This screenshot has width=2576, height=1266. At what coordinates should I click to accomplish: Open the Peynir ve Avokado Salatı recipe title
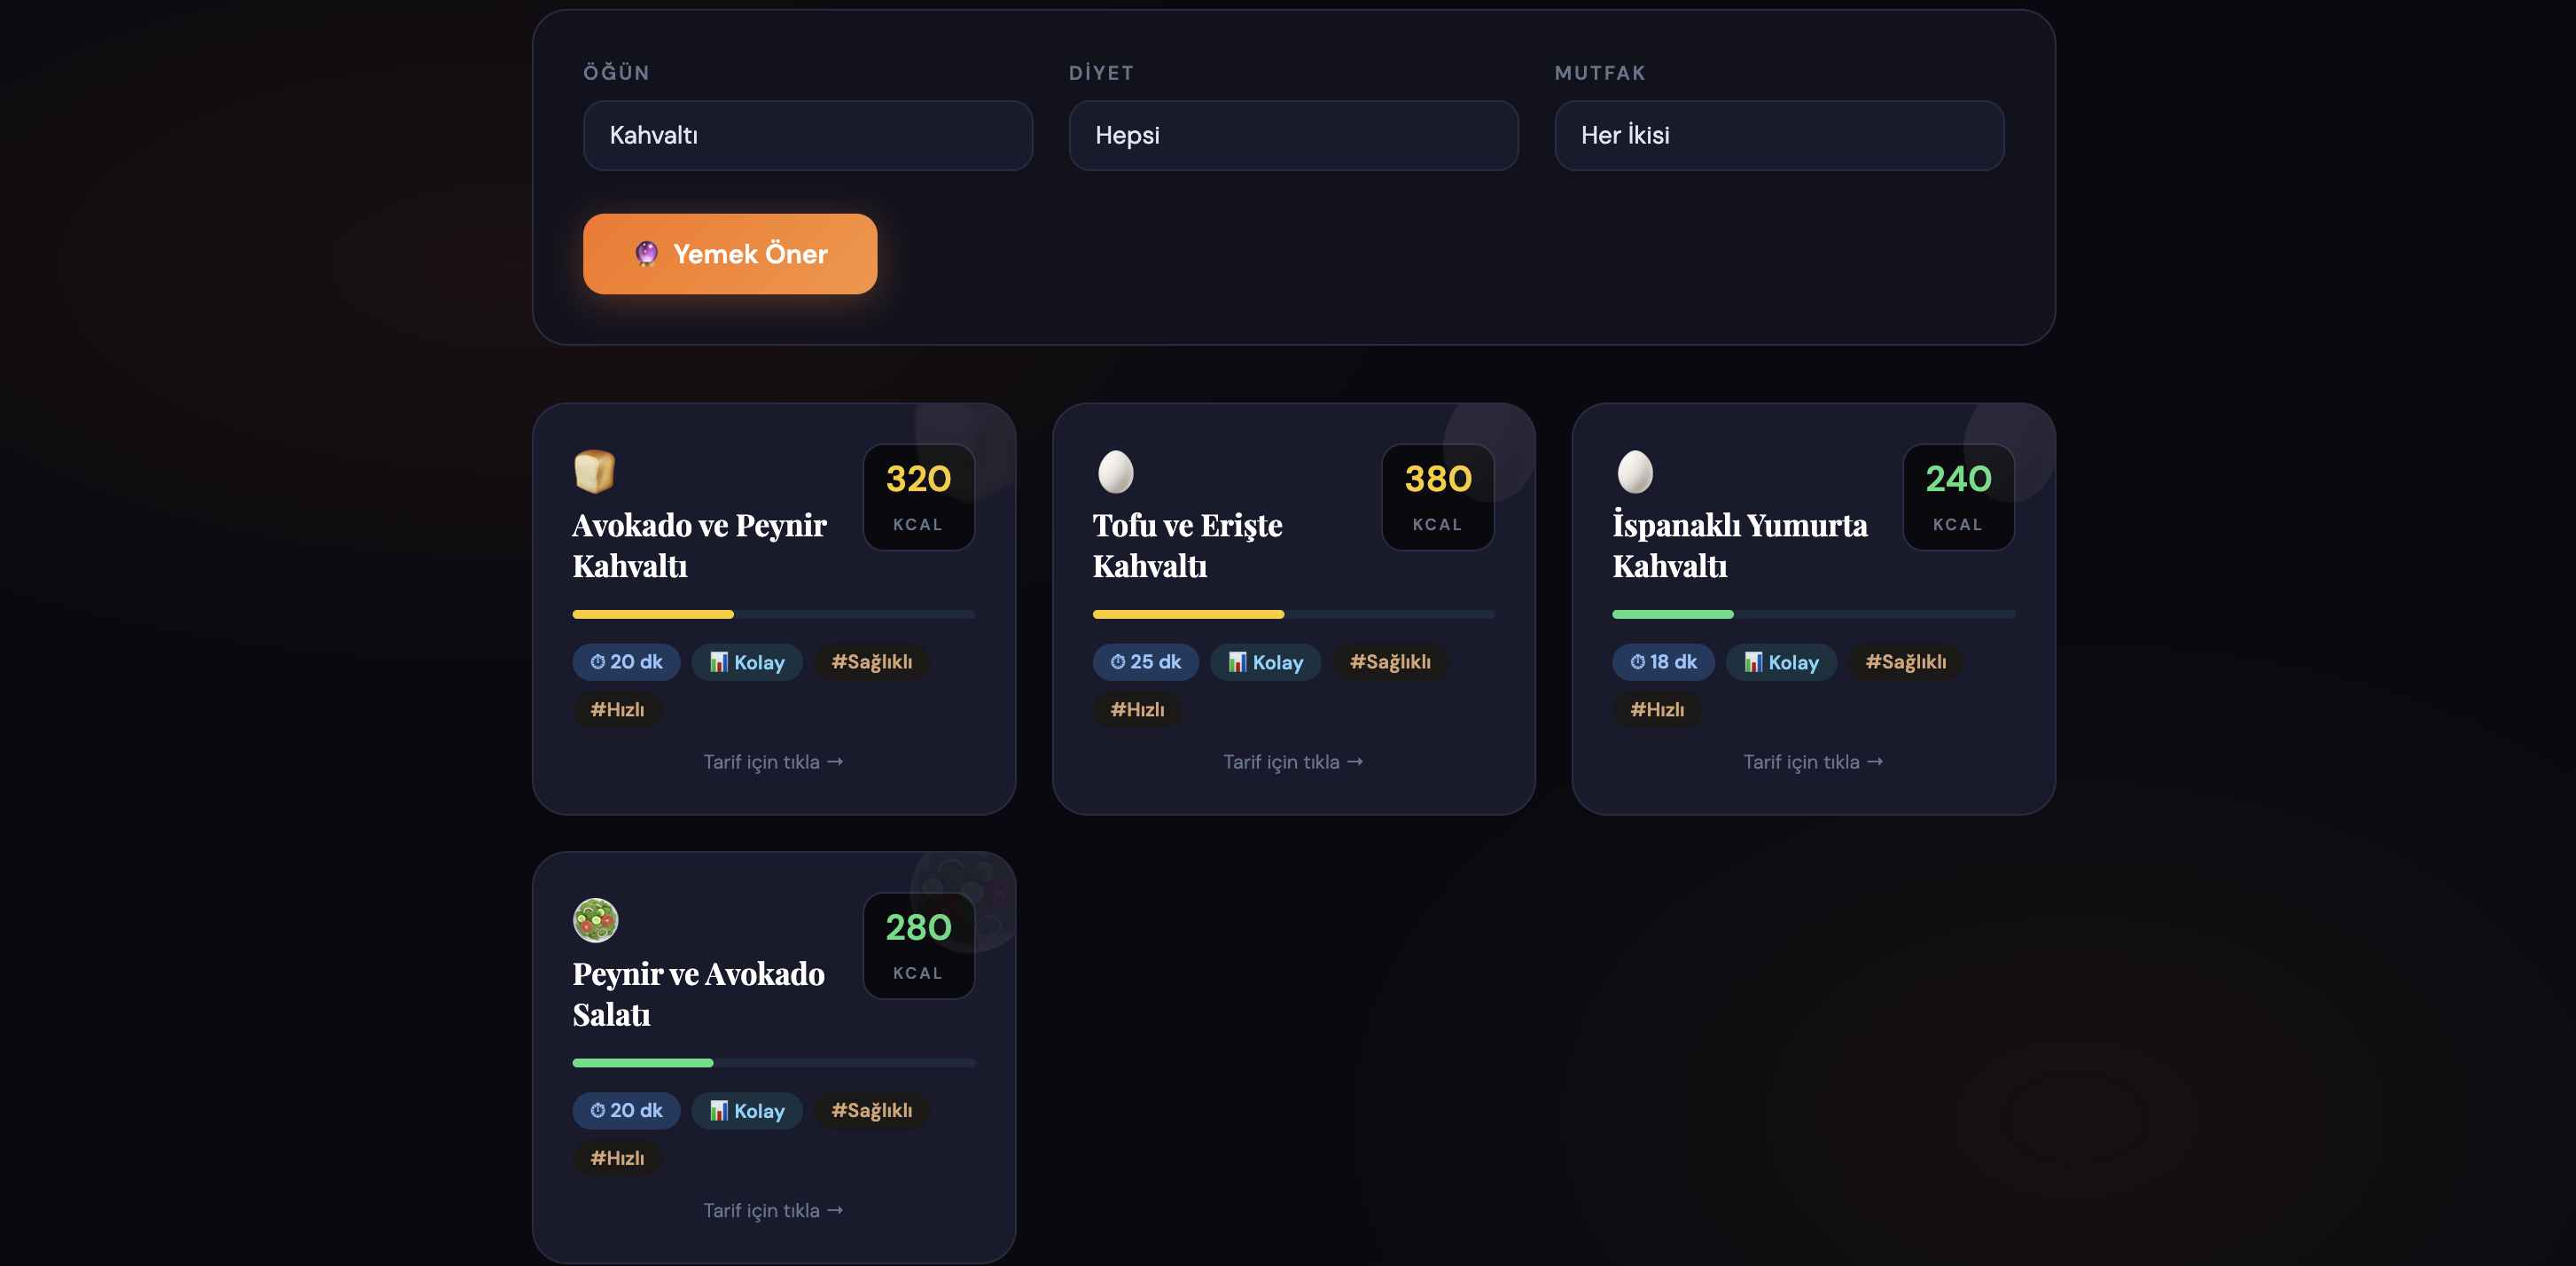(x=698, y=994)
